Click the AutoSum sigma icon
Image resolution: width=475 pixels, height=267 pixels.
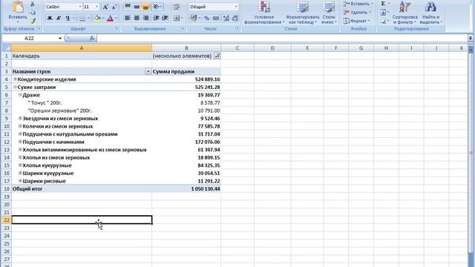(x=383, y=4)
